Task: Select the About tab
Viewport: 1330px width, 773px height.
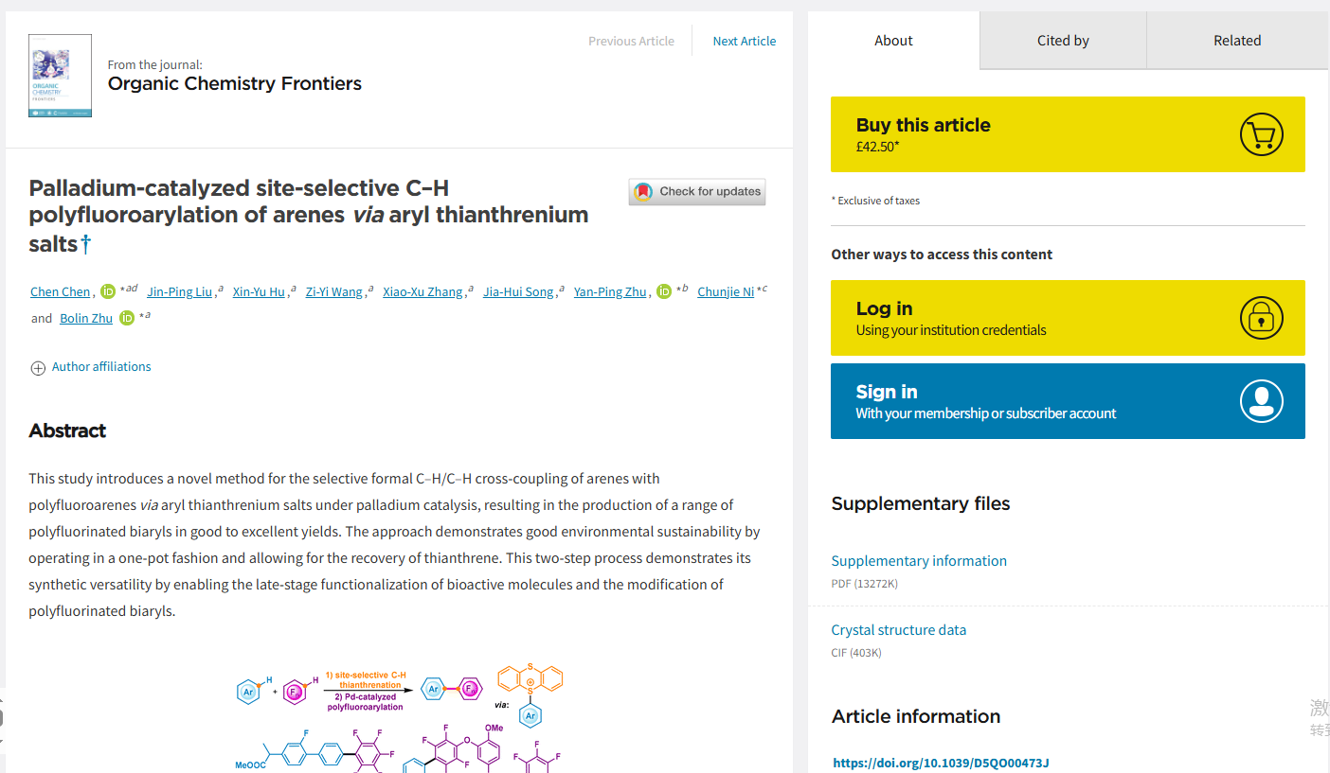Action: tap(893, 41)
